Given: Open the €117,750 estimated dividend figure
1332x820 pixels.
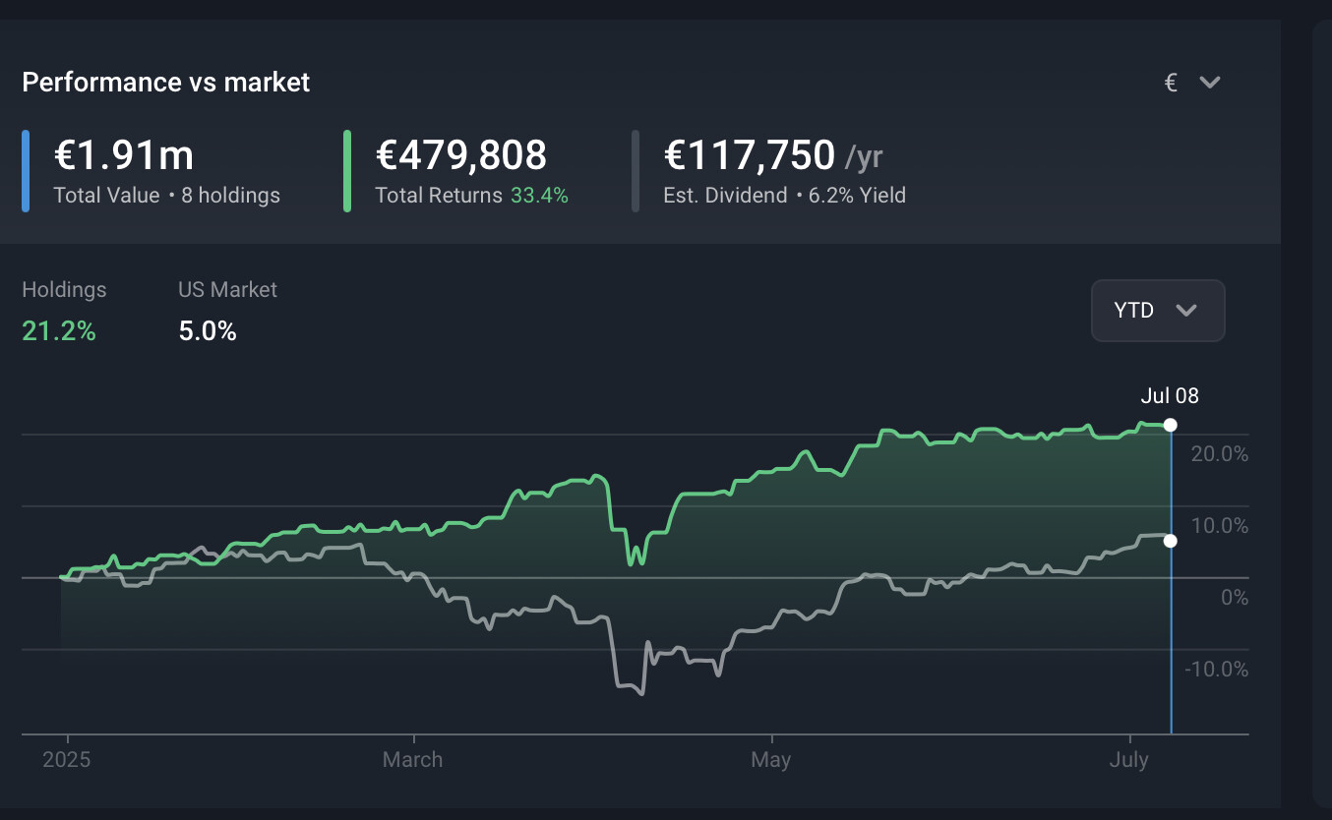Looking at the screenshot, I should 750,155.
